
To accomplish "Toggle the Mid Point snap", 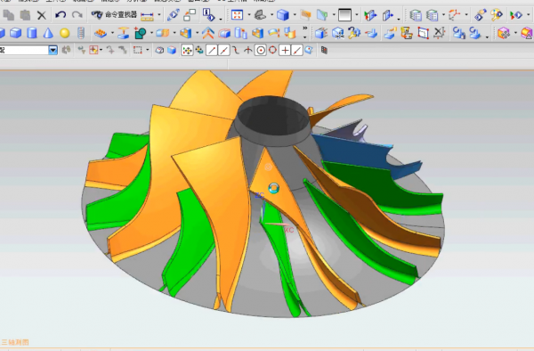I will point(223,51).
